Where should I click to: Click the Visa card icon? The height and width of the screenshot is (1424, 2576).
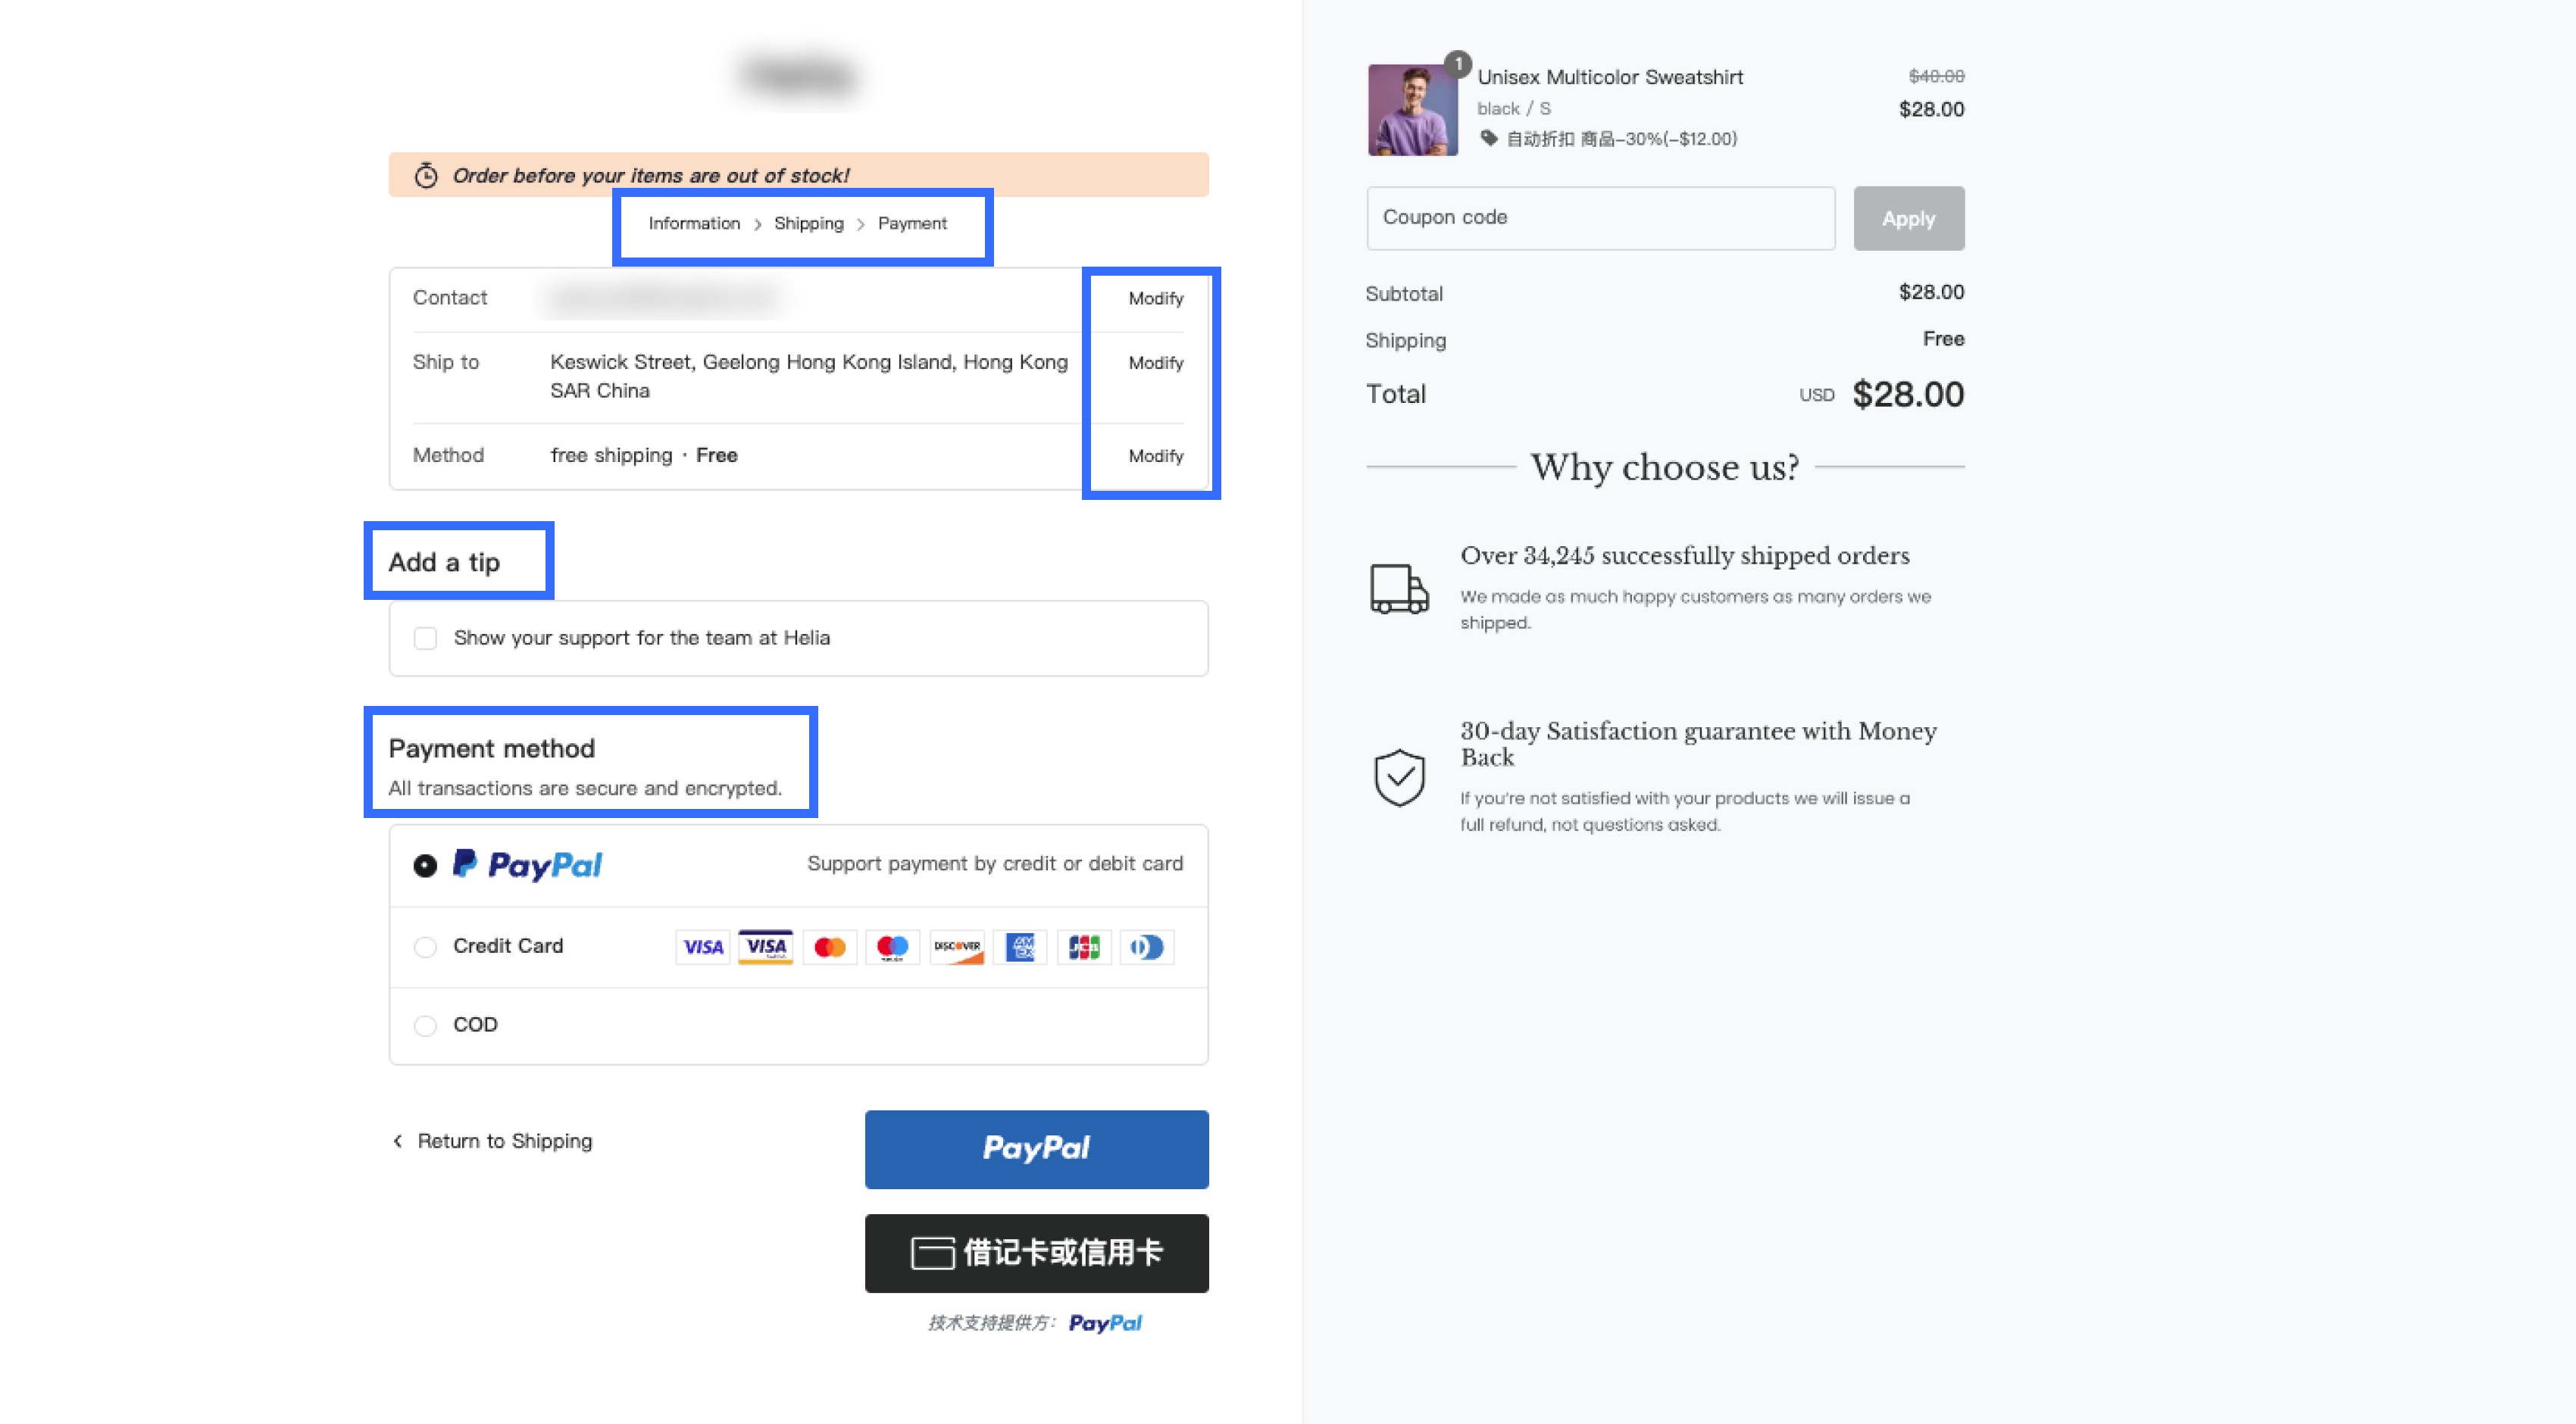click(702, 946)
